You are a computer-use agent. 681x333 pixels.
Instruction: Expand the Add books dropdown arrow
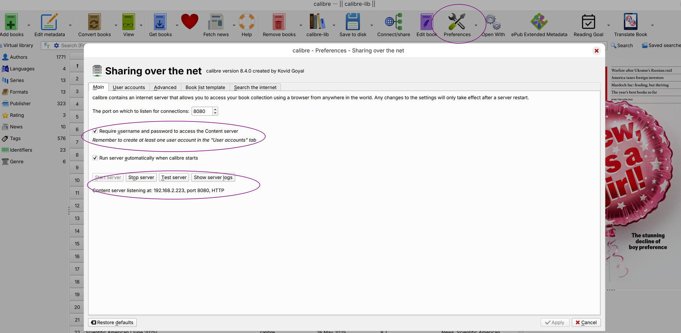[29, 25]
